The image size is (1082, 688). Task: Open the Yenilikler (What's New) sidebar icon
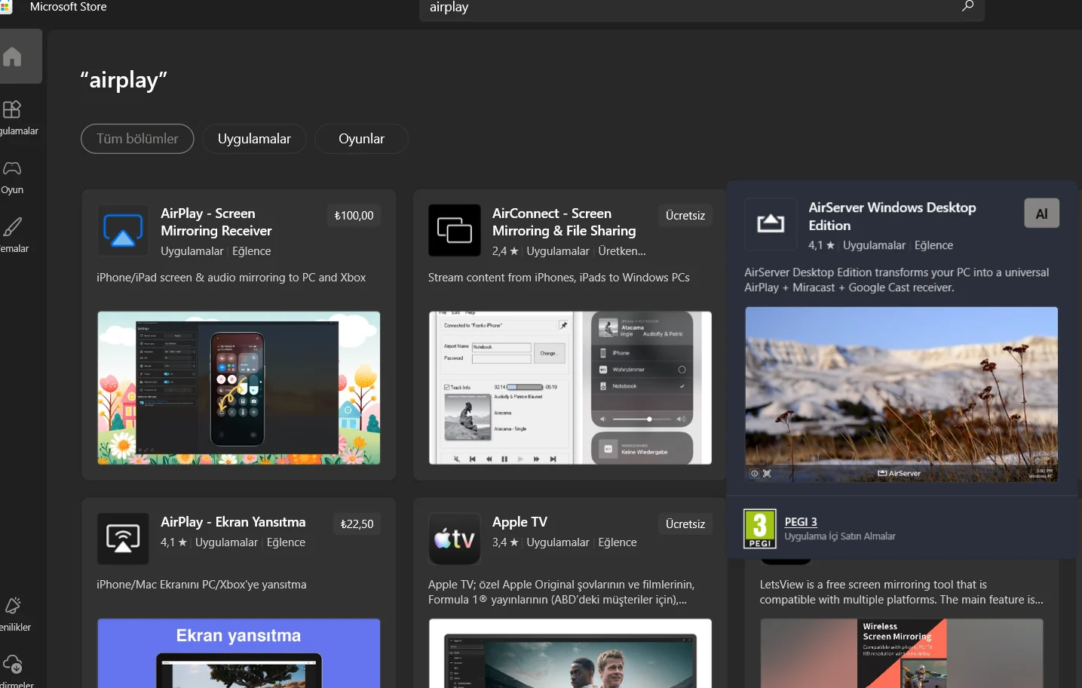point(12,606)
